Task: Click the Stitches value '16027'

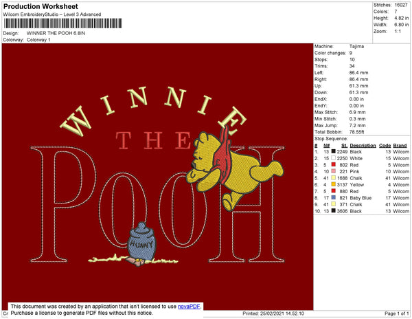Action: click(x=401, y=5)
